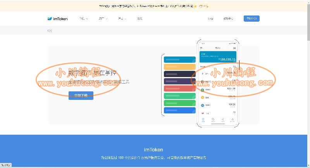
Task: Click the hero 立即下载 download button
Action: coord(81,96)
